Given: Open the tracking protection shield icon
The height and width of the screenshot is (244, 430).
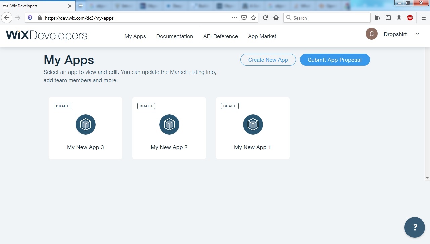Looking at the screenshot, I should pyautogui.click(x=30, y=18).
